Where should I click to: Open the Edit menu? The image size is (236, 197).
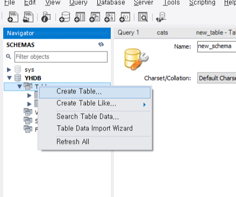[x=30, y=3]
